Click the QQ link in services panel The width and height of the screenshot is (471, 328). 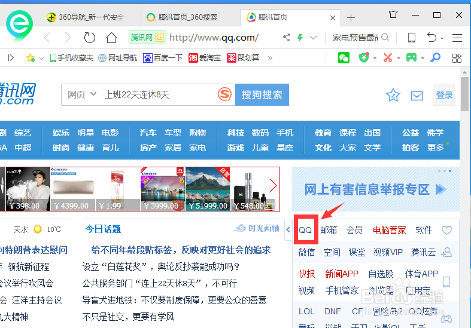click(305, 230)
